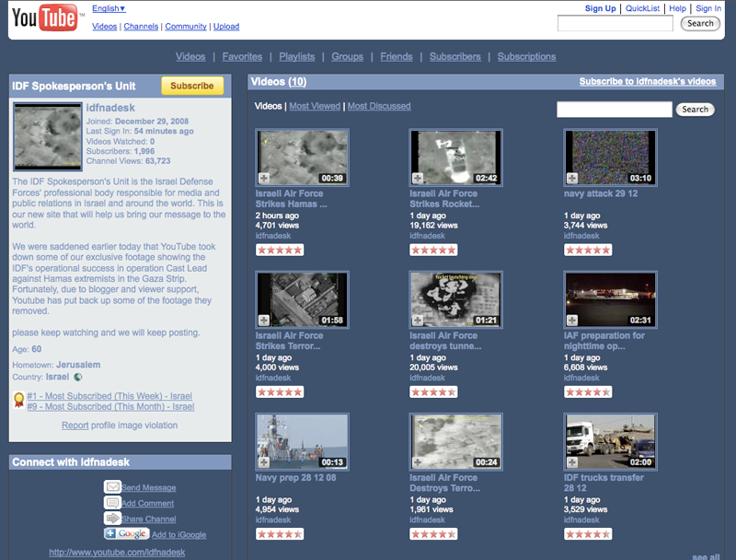Rate the destroys tunnel video stars
Screen dimensions: 736x560
point(433,391)
